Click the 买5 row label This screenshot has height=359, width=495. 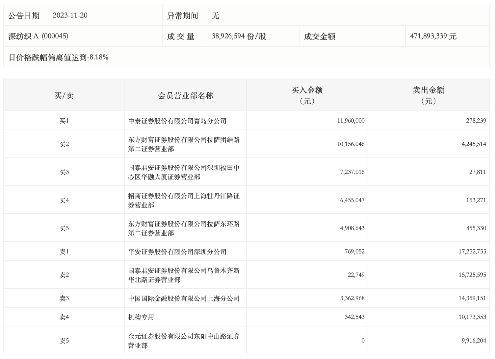pyautogui.click(x=64, y=228)
